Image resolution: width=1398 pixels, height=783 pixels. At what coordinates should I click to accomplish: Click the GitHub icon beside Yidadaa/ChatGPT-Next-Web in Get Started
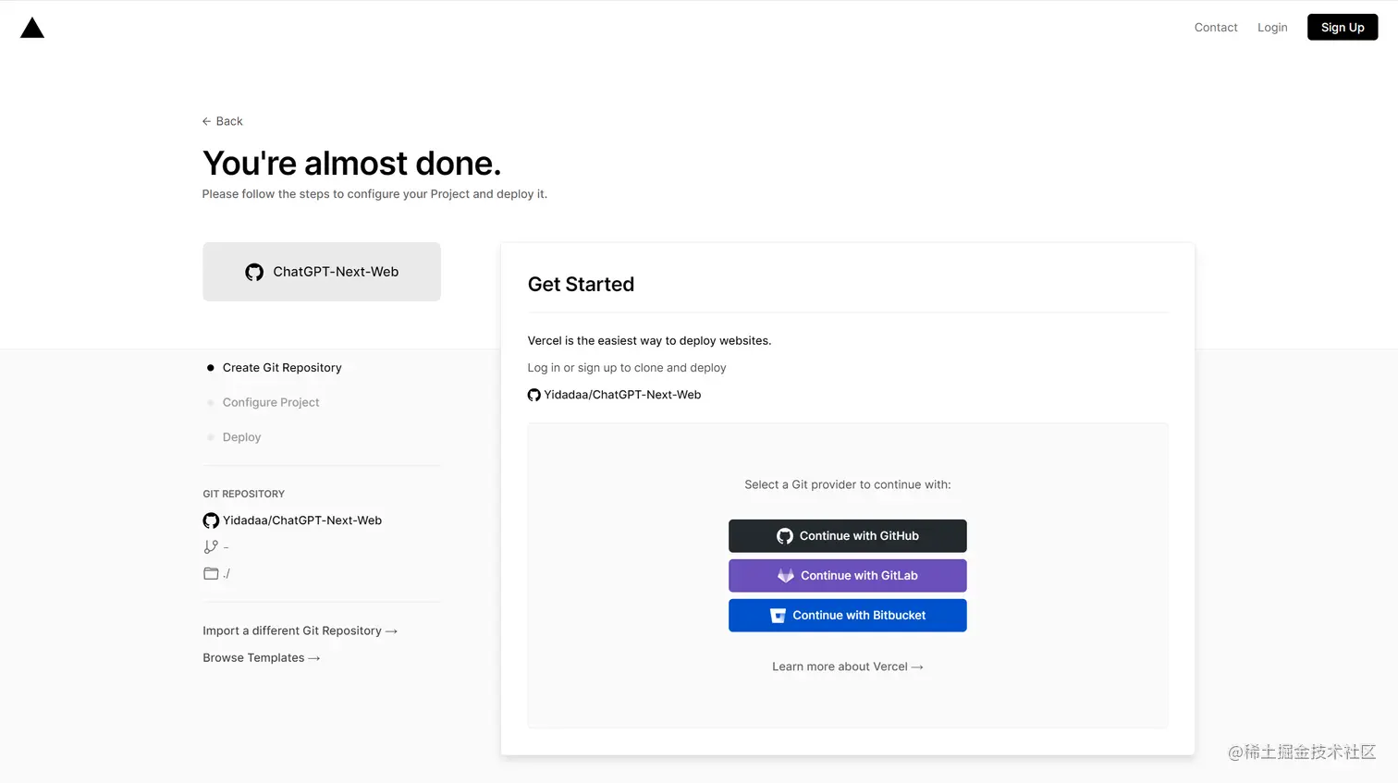click(533, 395)
